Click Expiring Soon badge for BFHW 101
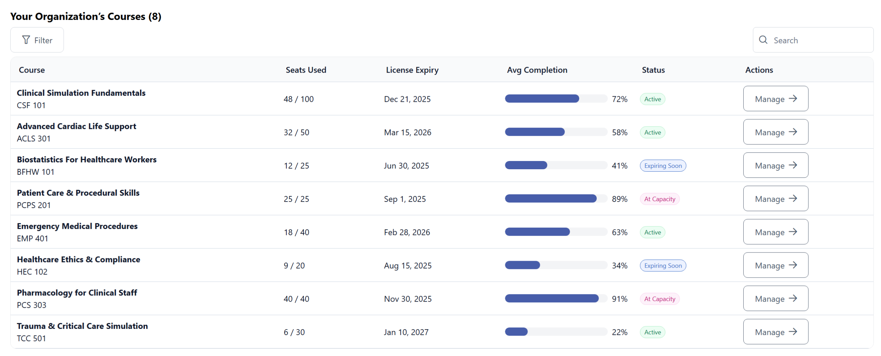Image resolution: width=881 pixels, height=356 pixels. tap(663, 166)
